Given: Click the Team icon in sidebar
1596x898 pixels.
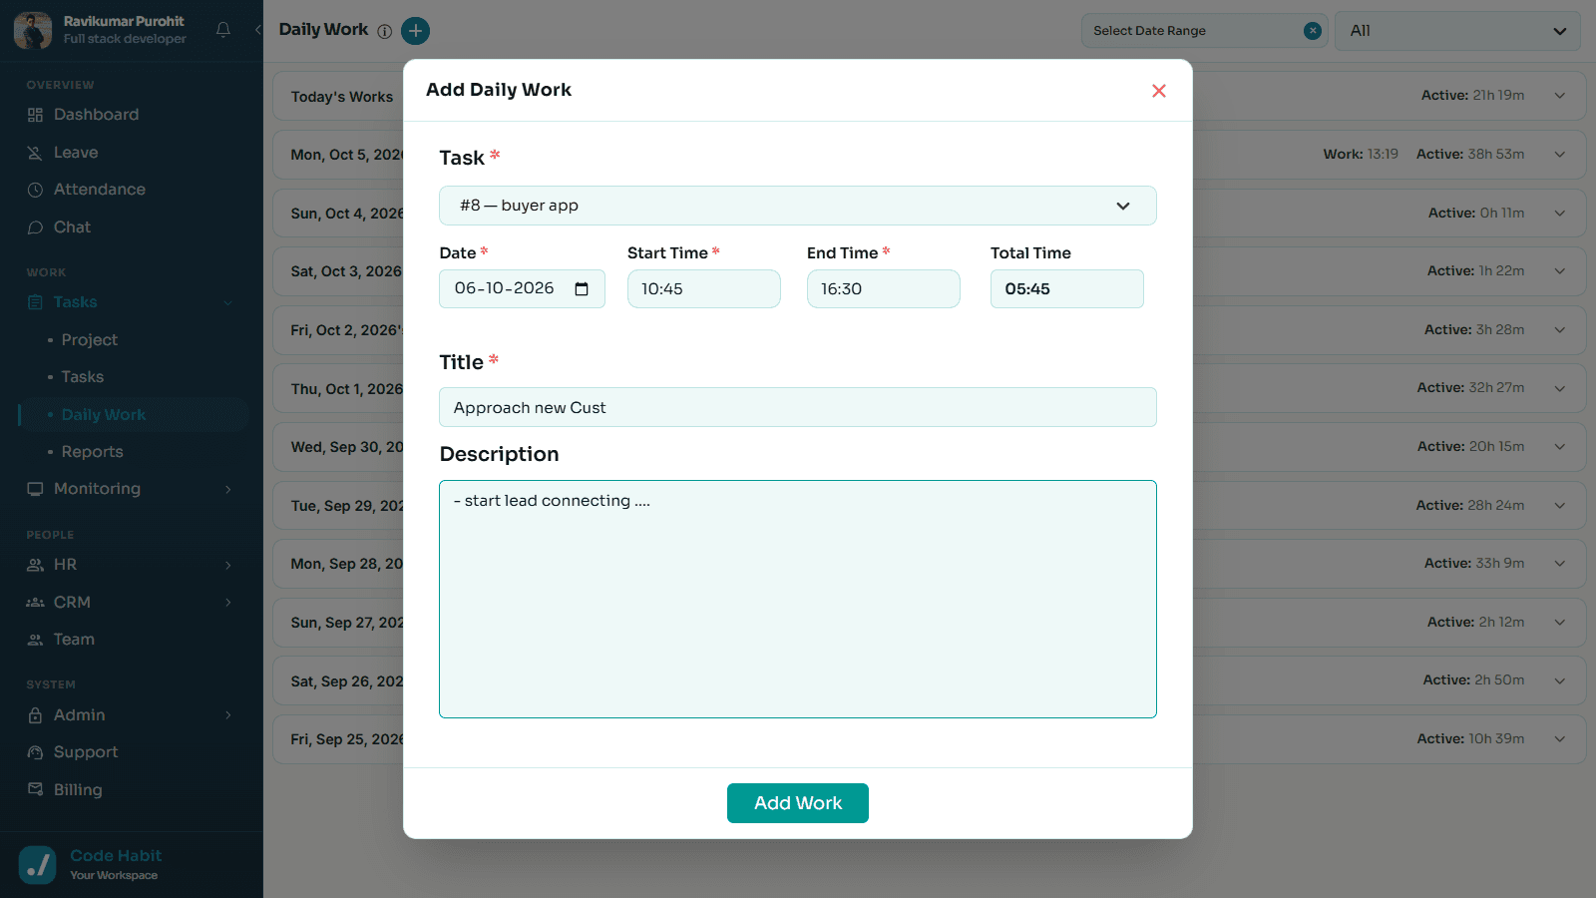Looking at the screenshot, I should pyautogui.click(x=35, y=640).
